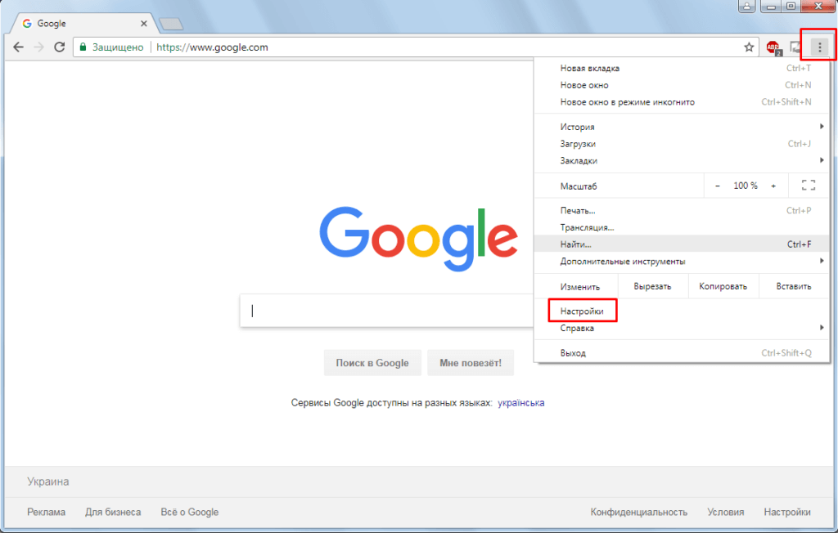Open Настройки link in page footer
The height and width of the screenshot is (533, 838).
tap(787, 512)
